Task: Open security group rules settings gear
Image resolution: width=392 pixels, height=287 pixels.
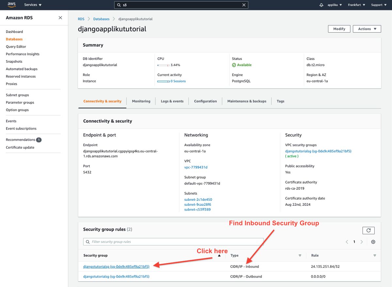Action: [x=373, y=242]
